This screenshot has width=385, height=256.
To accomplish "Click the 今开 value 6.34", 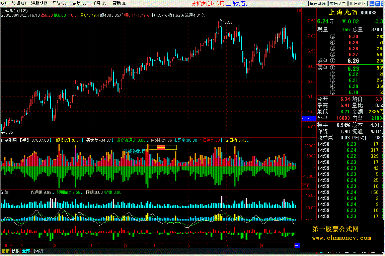I will click(x=345, y=99).
